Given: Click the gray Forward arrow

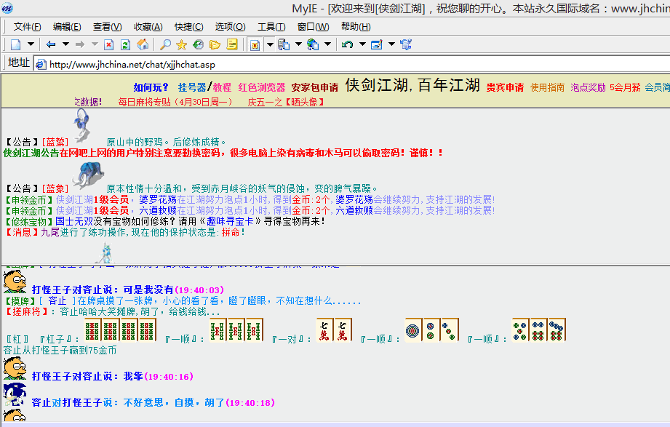Looking at the screenshot, I should pos(80,44).
